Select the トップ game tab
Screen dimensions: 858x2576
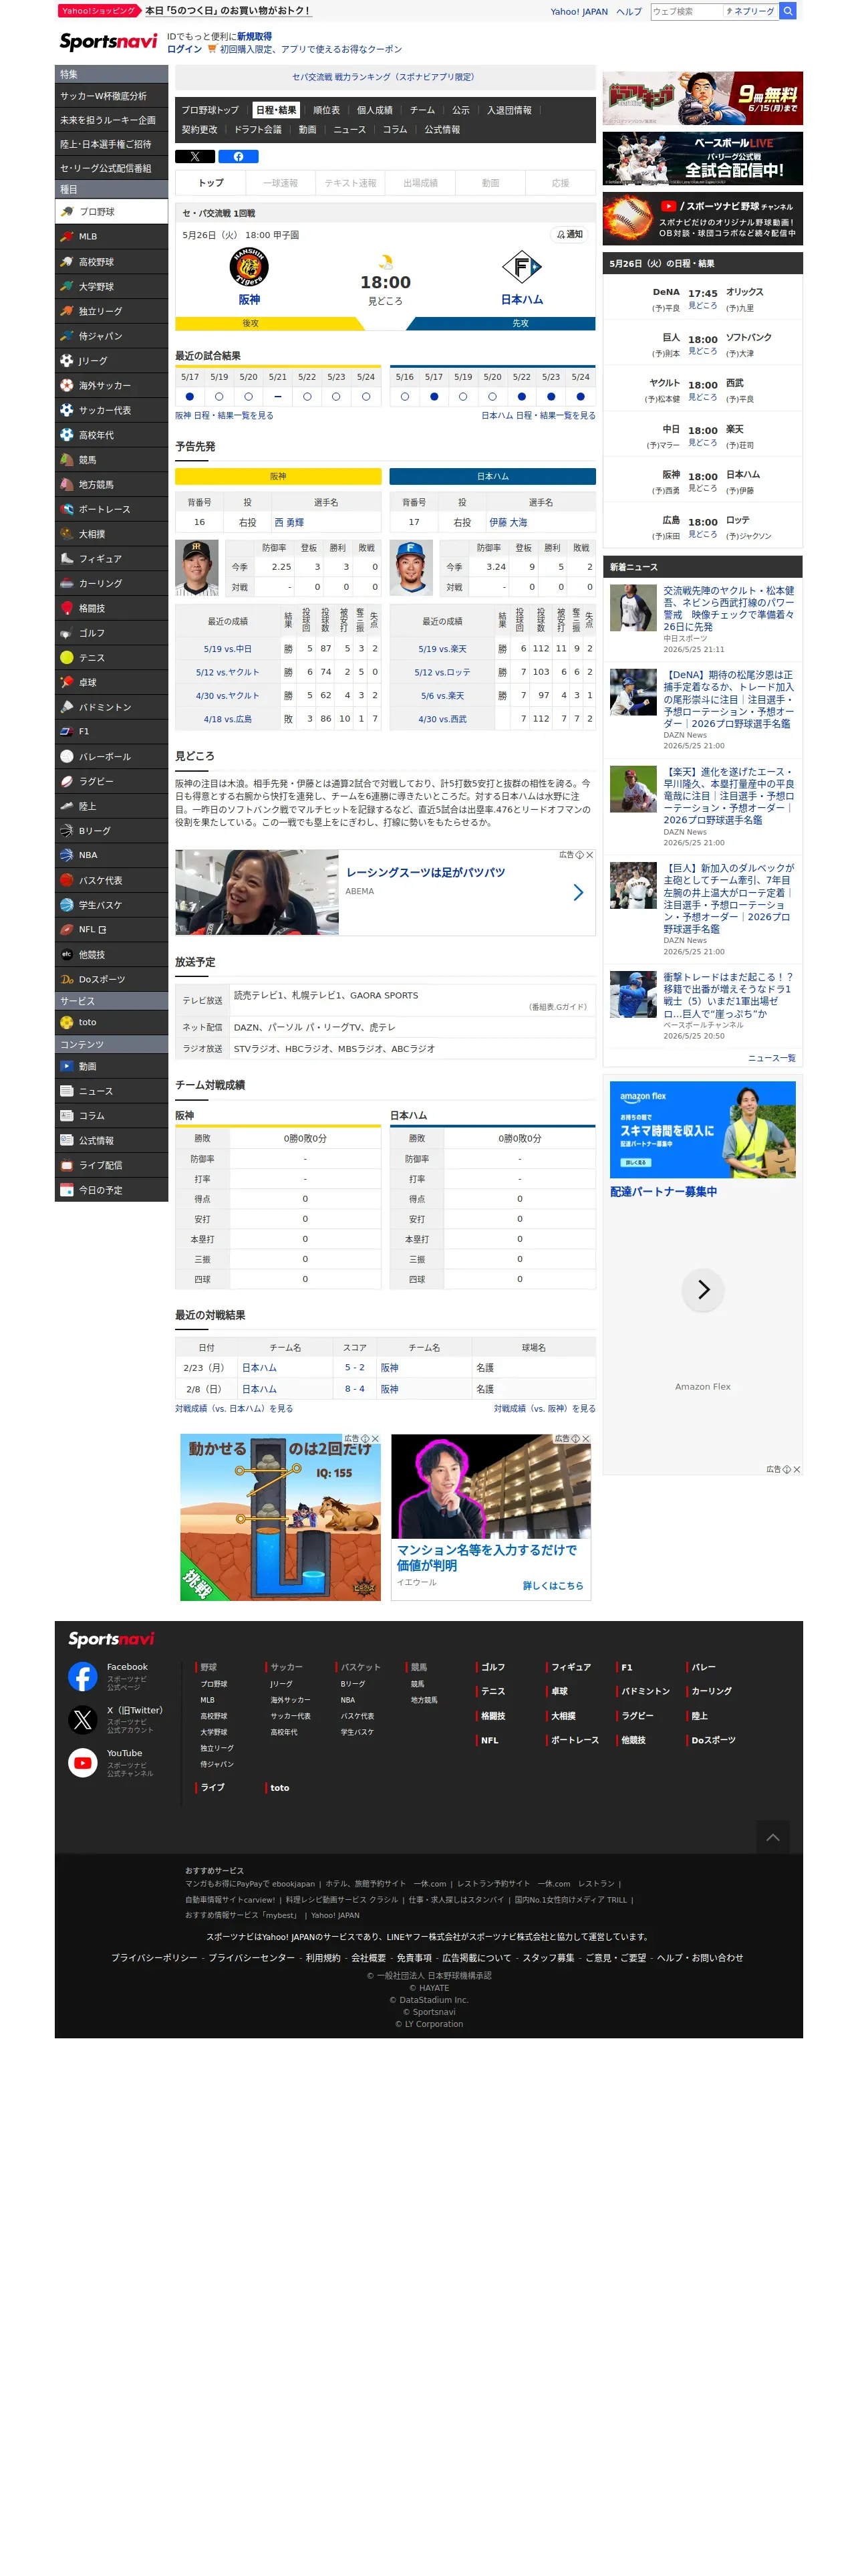[x=210, y=183]
